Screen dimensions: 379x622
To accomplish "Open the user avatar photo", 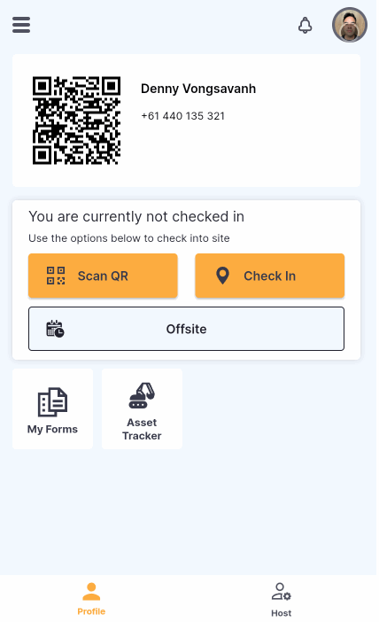I will 349,25.
